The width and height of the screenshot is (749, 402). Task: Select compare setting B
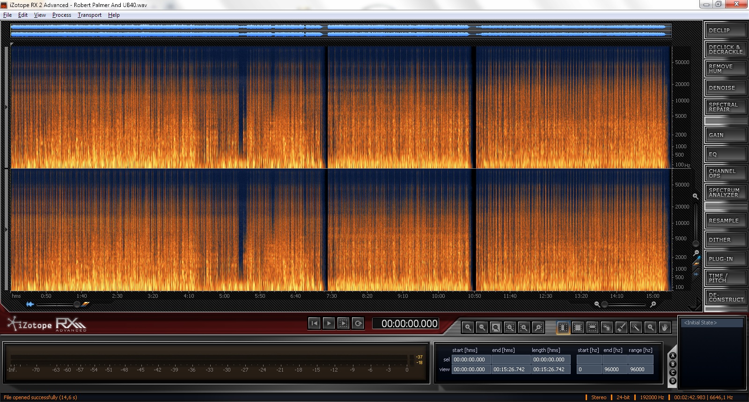[x=673, y=364]
